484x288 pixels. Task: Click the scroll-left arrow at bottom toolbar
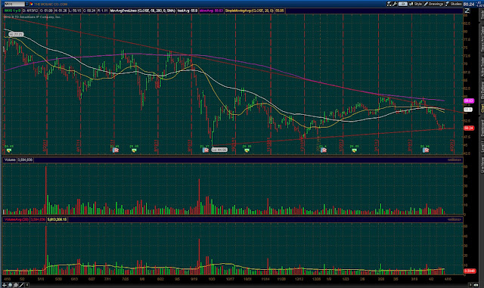pyautogui.click(x=27, y=285)
